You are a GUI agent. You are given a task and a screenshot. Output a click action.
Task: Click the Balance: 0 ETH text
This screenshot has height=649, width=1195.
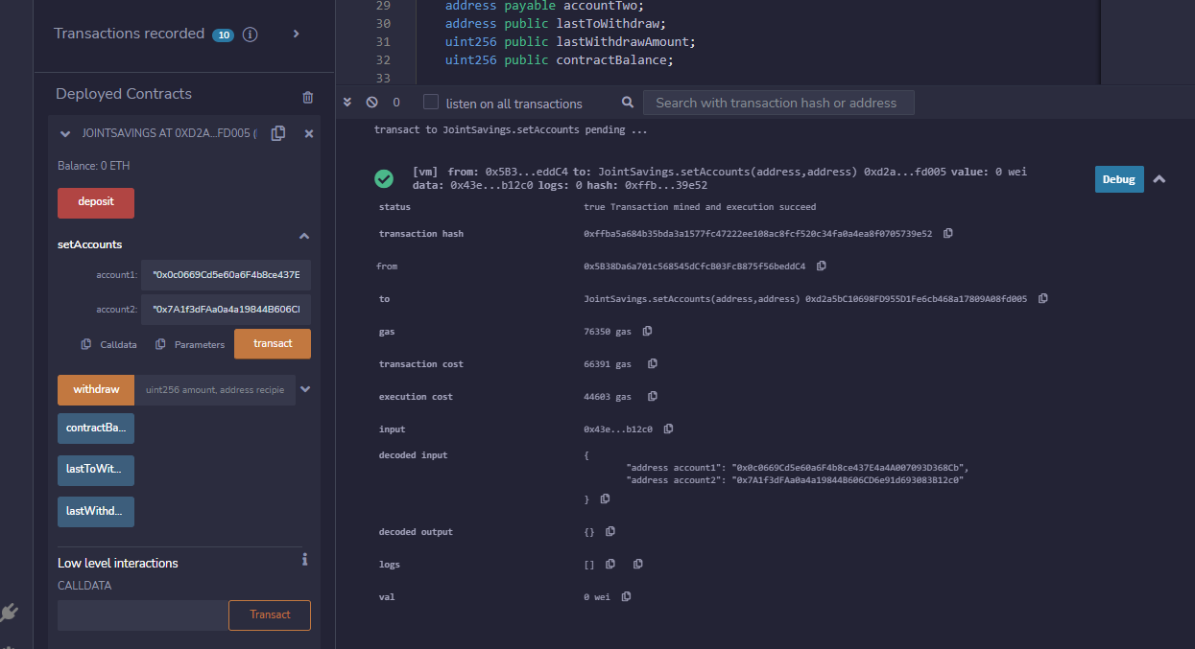[x=94, y=166]
